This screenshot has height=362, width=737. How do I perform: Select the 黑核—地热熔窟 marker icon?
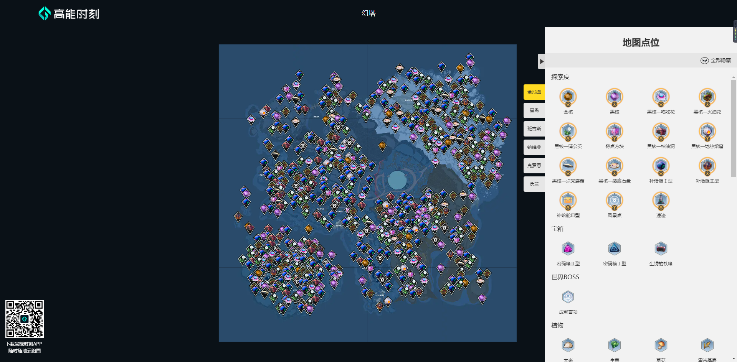point(707,132)
